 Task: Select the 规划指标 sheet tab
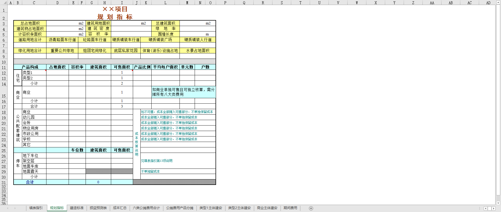57,208
